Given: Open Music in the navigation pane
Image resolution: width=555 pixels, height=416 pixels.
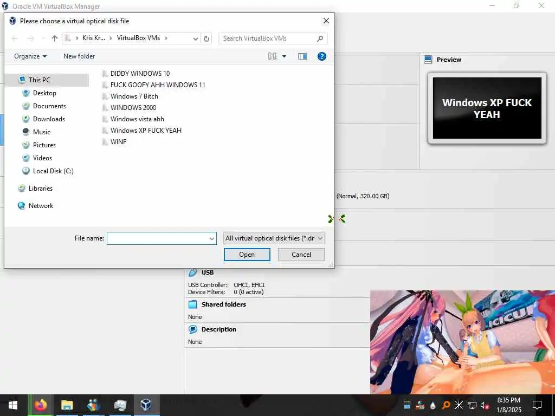Looking at the screenshot, I should tap(41, 132).
